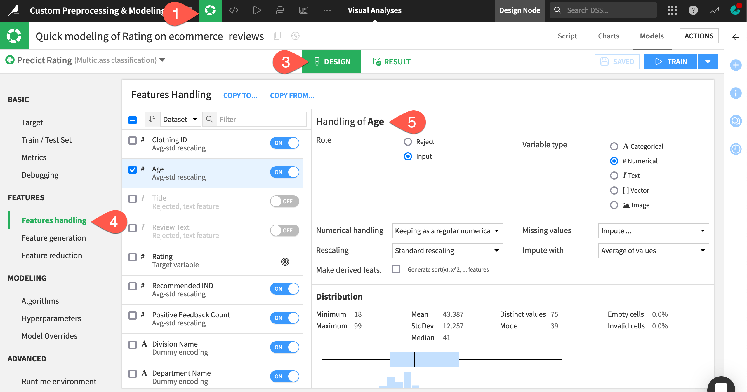Open the applications waffle grid icon
Screen dimensions: 747x392
click(x=672, y=10)
